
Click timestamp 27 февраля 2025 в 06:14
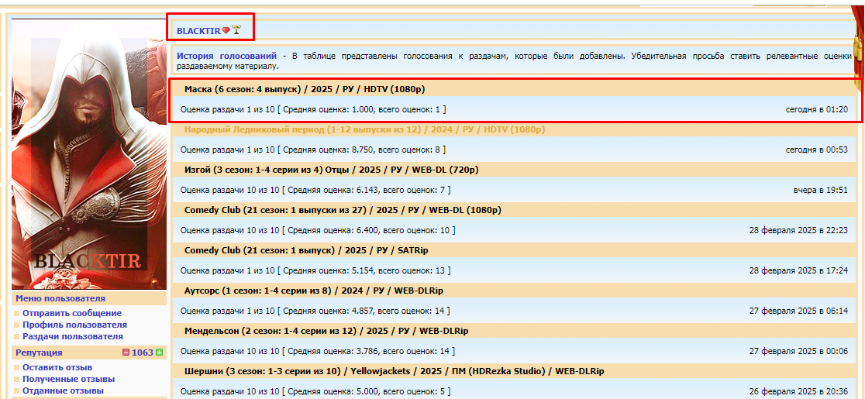point(798,311)
